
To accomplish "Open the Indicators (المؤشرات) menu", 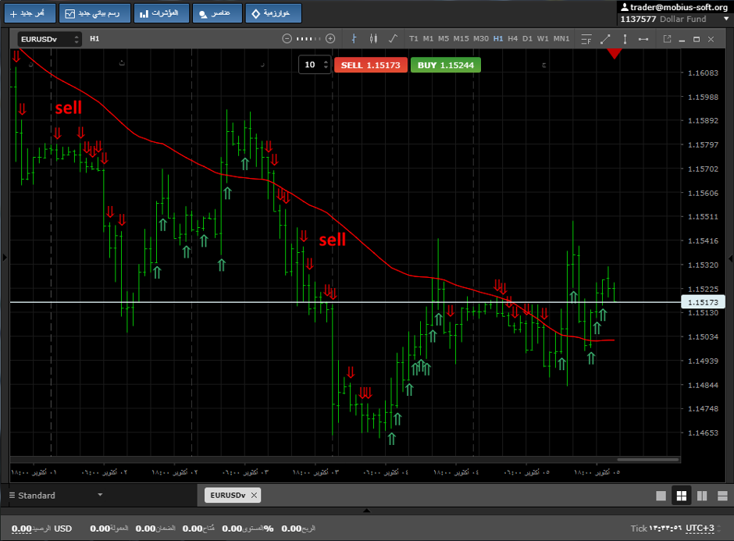I will (x=162, y=13).
